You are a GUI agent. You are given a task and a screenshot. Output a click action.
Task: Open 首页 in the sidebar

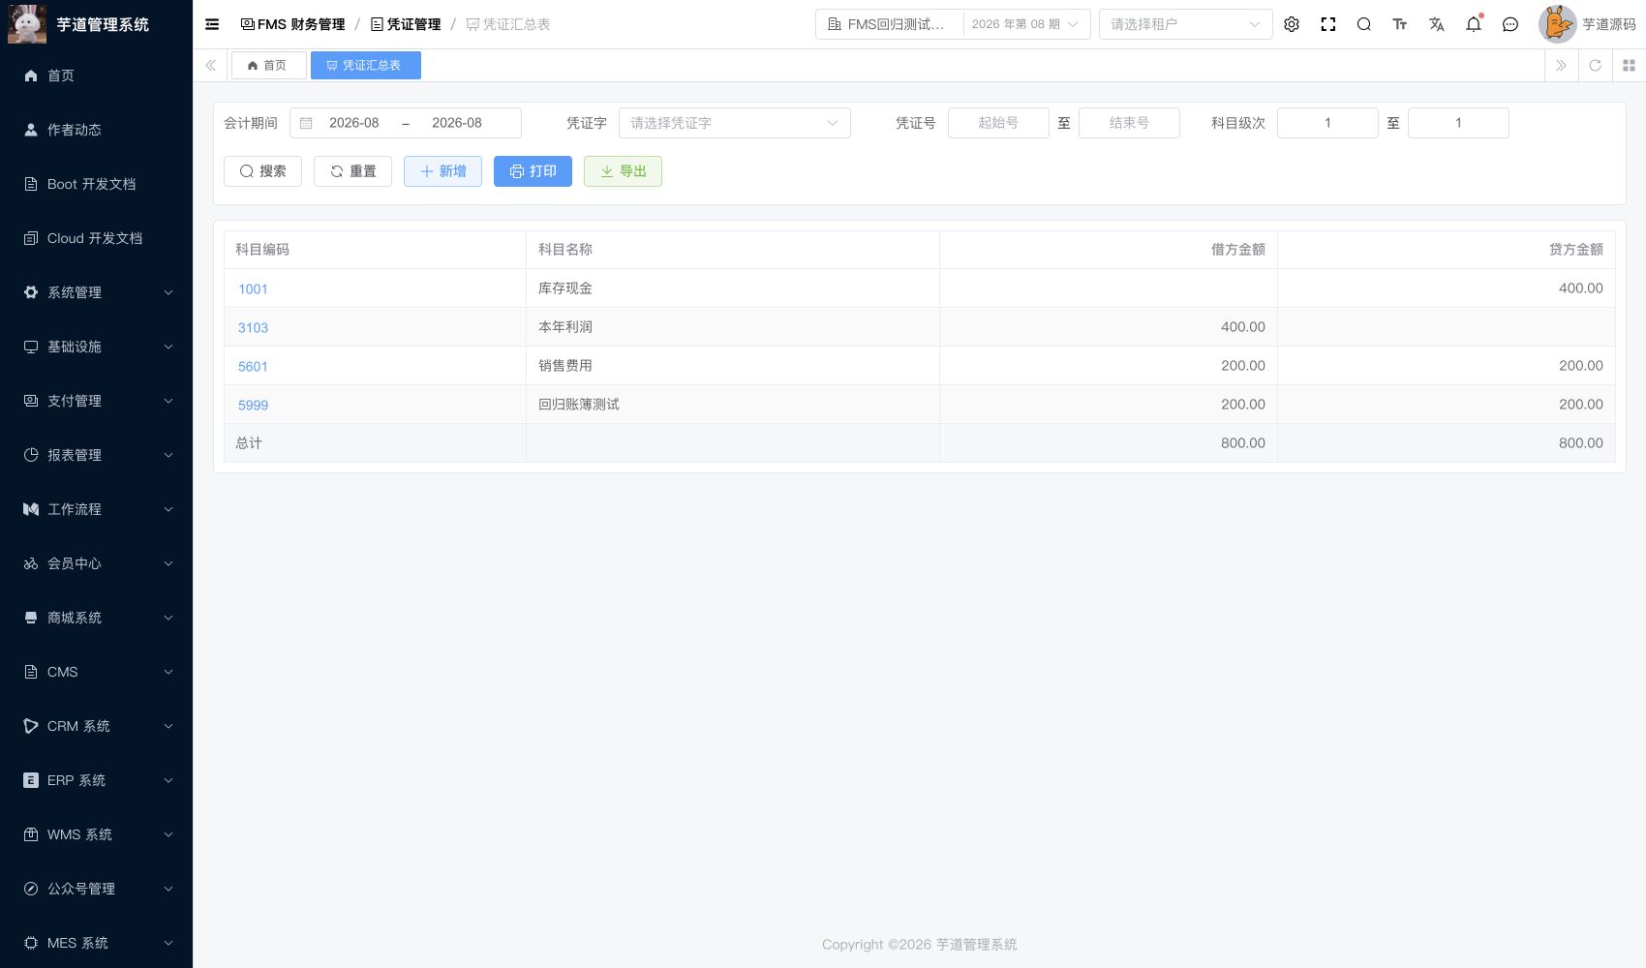coord(96,76)
